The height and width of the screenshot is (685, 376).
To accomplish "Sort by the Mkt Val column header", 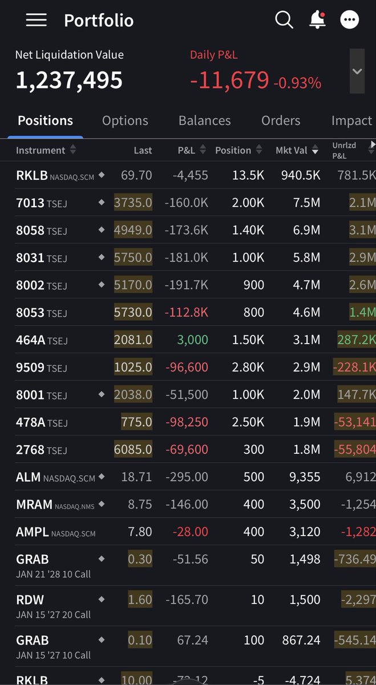I will [x=297, y=150].
